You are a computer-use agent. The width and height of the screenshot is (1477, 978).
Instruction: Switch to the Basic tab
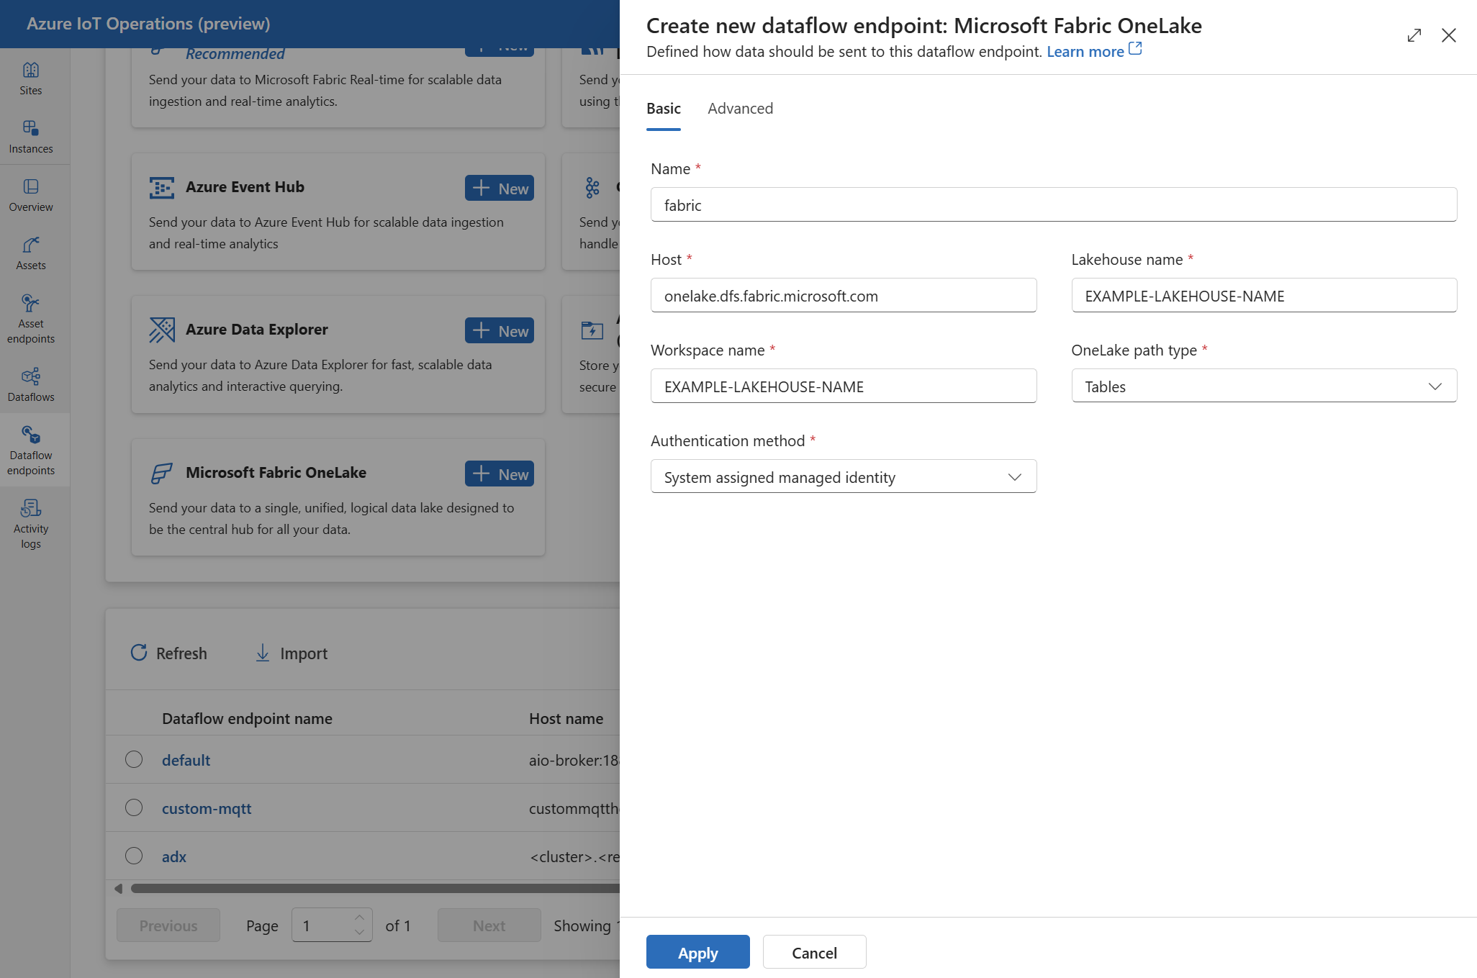tap(664, 107)
